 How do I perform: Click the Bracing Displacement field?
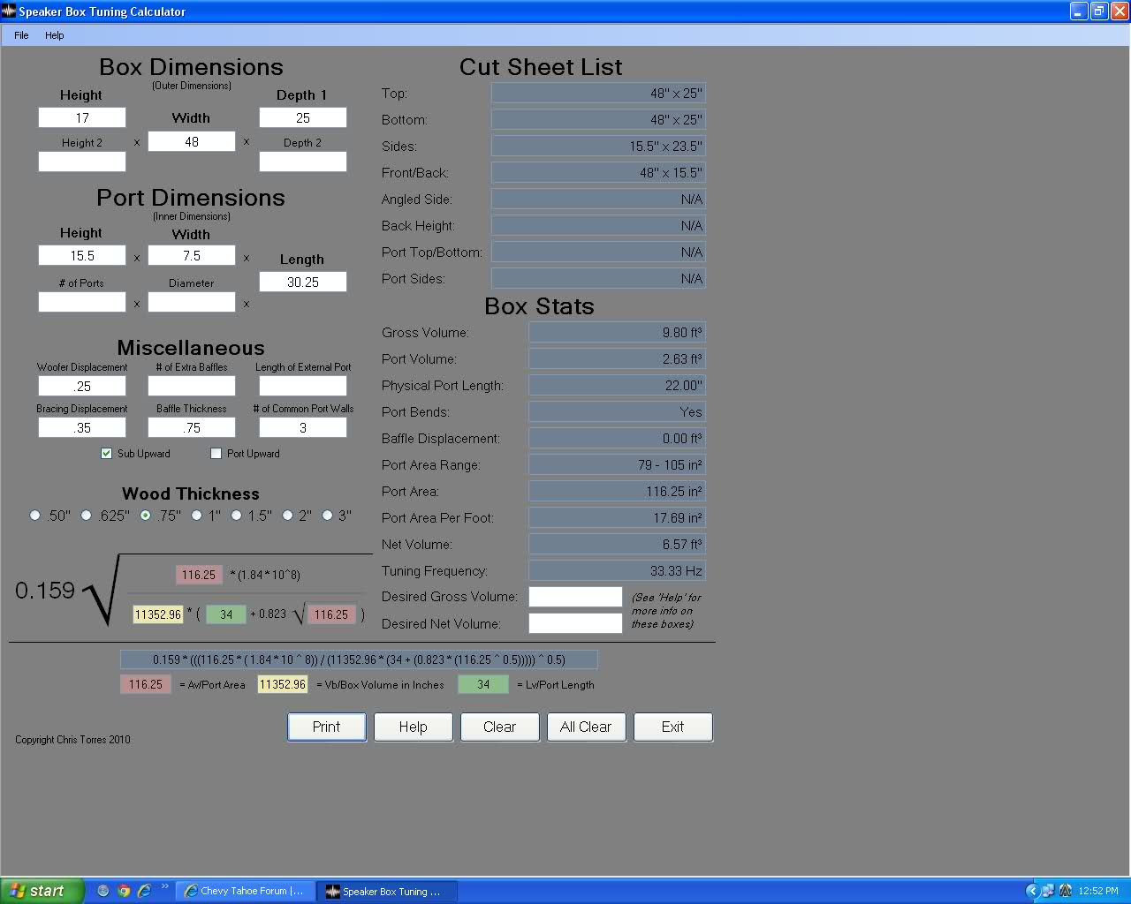tap(82, 427)
